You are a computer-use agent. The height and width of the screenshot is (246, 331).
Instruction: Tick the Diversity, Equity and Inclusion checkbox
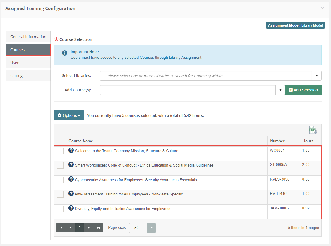click(60, 209)
